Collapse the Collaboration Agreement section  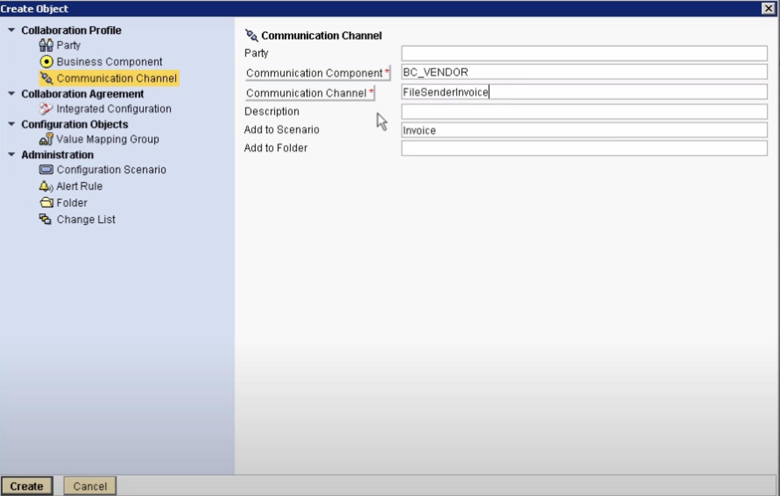pos(11,93)
